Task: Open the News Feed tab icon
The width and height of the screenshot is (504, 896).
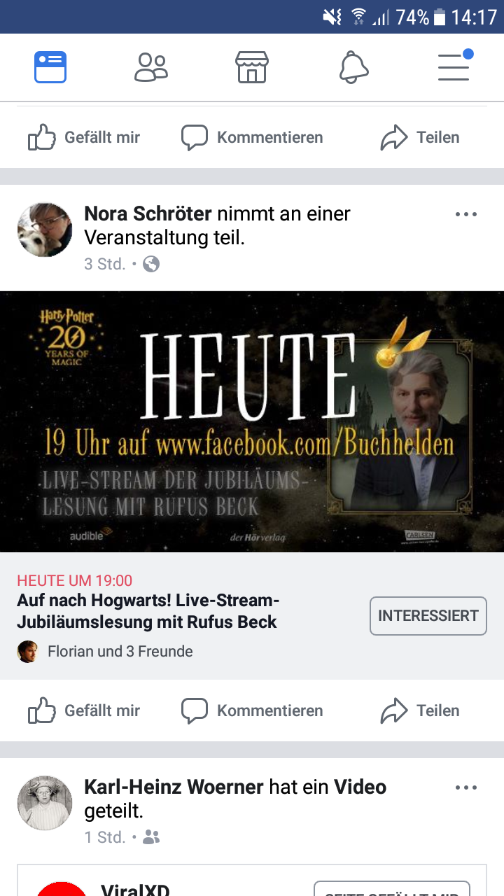Action: pyautogui.click(x=50, y=67)
